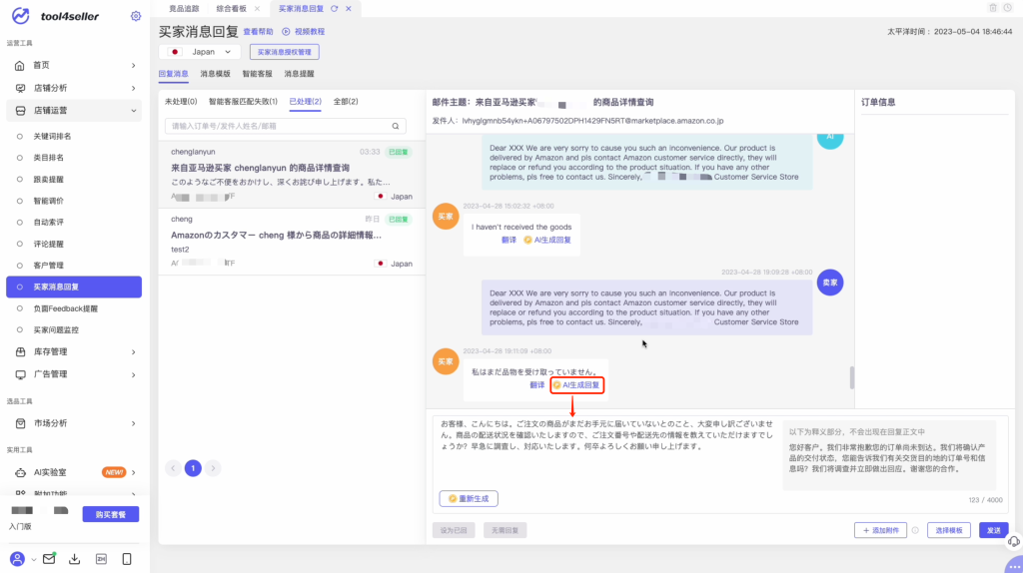
Task: Click the search magnifier in order search box
Action: point(396,126)
